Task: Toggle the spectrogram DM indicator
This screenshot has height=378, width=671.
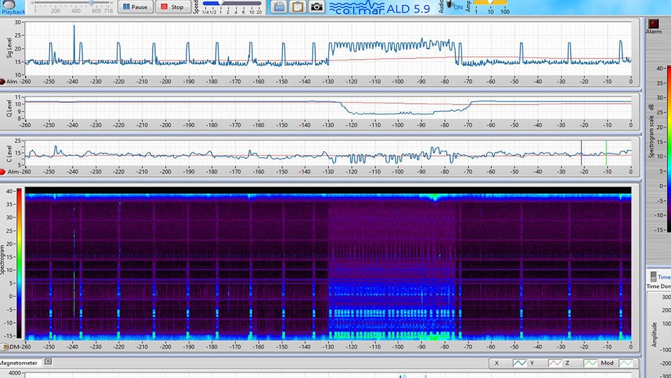Action: 4,347
